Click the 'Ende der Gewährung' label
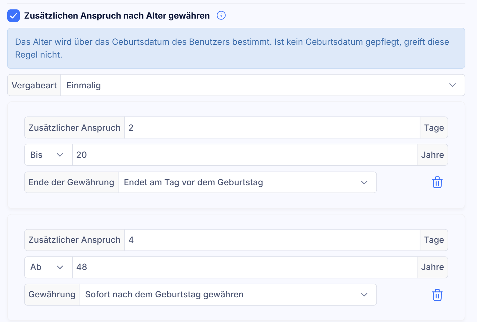The width and height of the screenshot is (477, 322). pyautogui.click(x=71, y=182)
